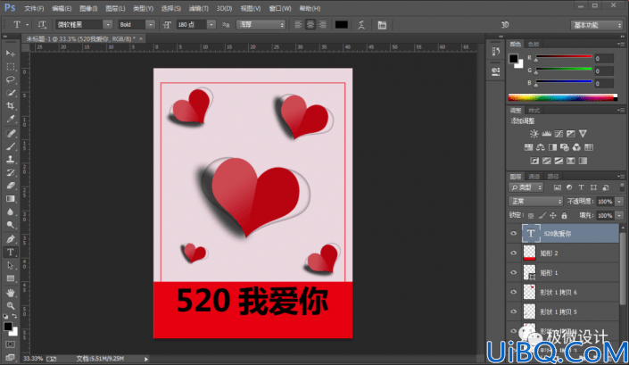The width and height of the screenshot is (629, 365).
Task: Toggle Quick Mask mode icon
Action: [x=10, y=344]
